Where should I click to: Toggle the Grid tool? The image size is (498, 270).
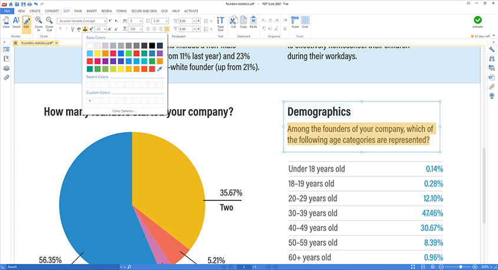pyautogui.click(x=305, y=22)
